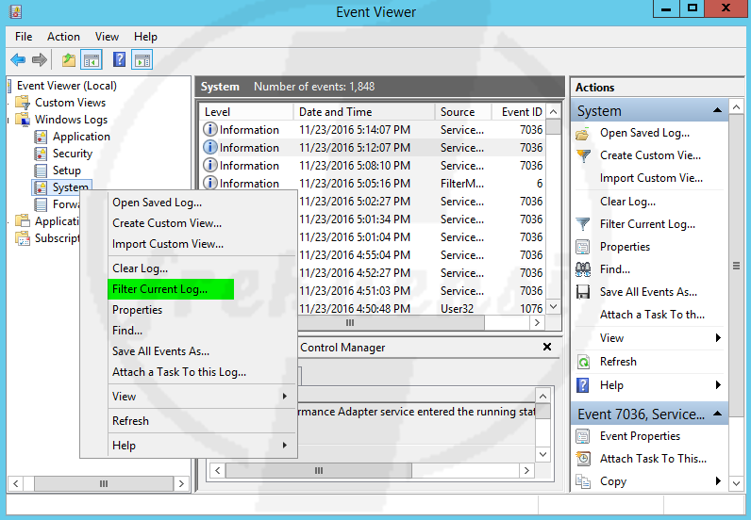Click Save All Events As in Actions pane
Screen dimensions: 751x520
pyautogui.click(x=648, y=292)
